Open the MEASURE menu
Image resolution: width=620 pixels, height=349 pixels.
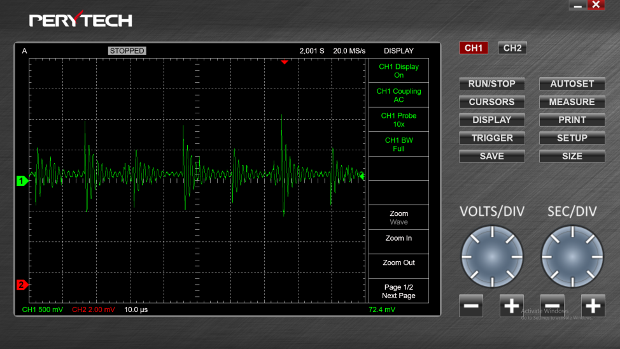coord(572,102)
